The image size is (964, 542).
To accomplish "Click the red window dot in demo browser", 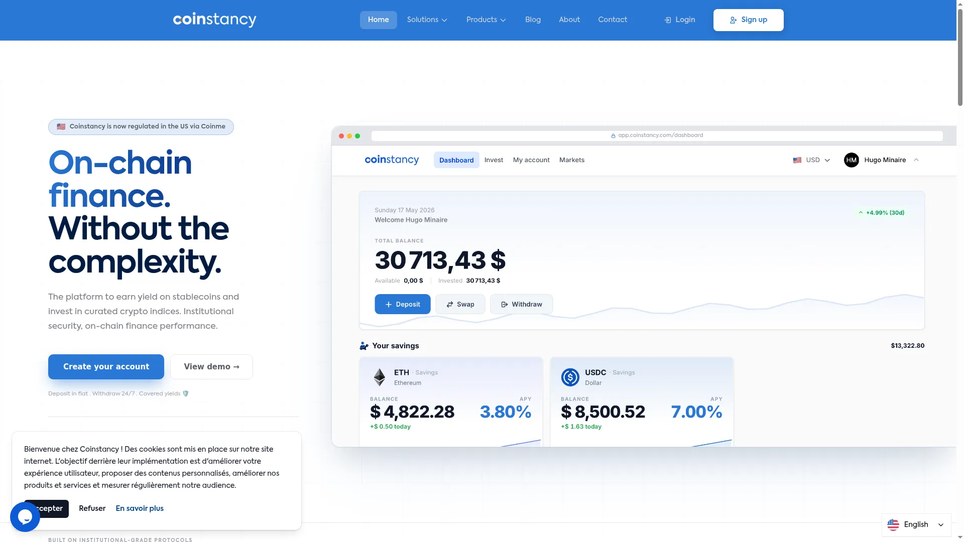I will [341, 136].
